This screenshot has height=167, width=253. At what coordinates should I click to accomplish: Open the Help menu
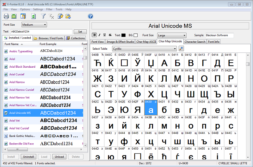point(68,9)
